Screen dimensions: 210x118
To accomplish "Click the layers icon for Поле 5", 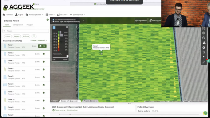I will point(44,77).
